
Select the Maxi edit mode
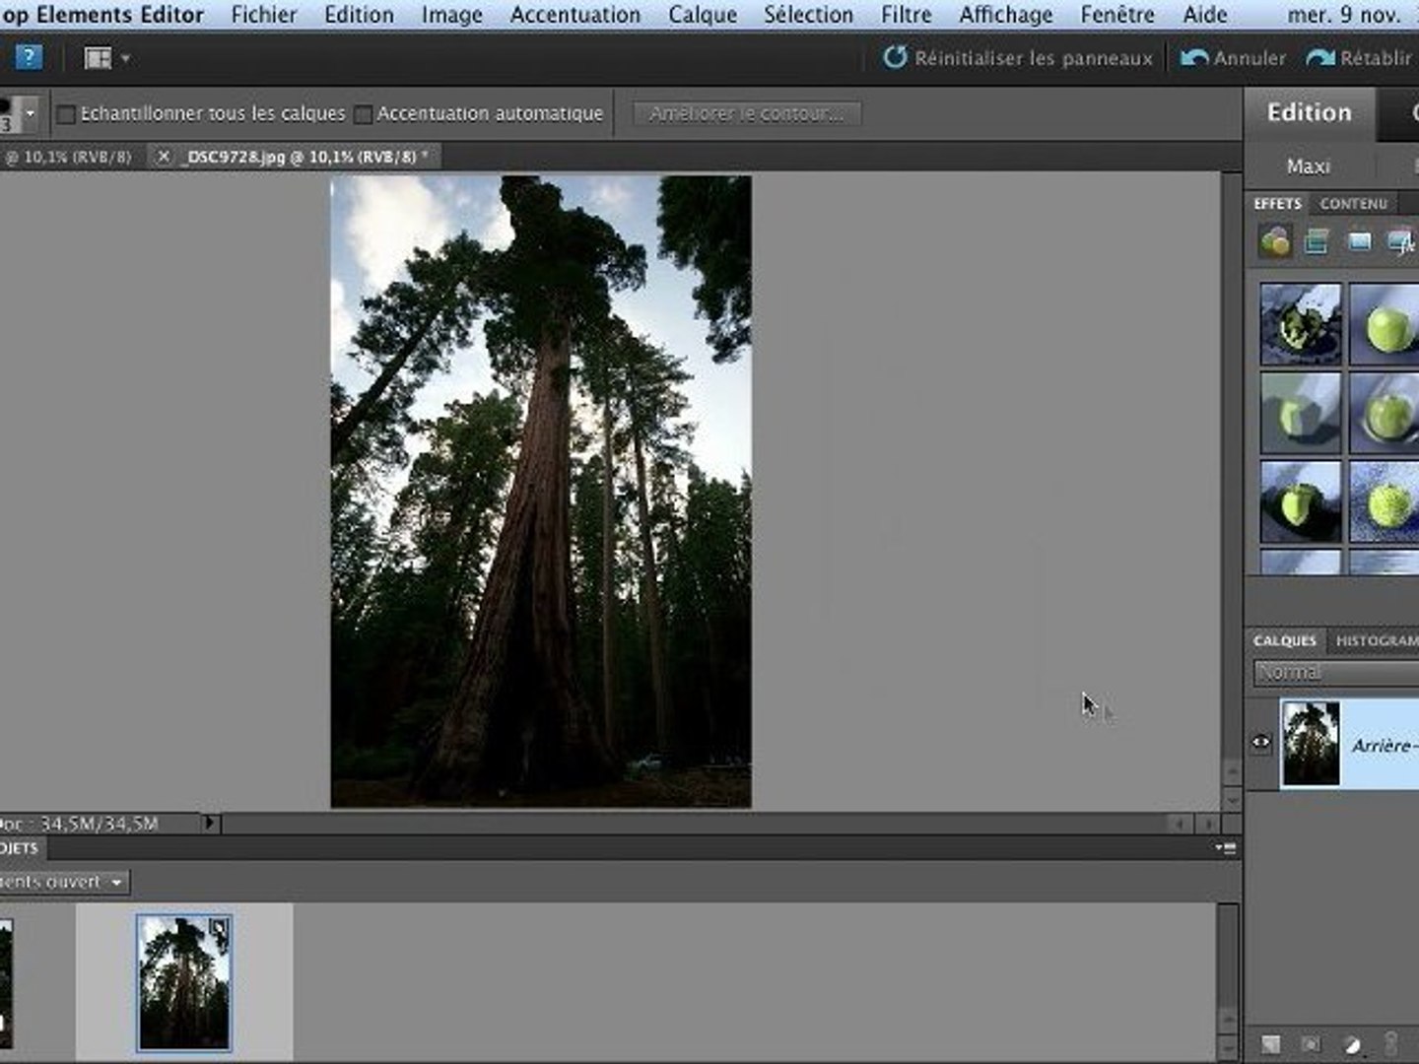point(1308,166)
